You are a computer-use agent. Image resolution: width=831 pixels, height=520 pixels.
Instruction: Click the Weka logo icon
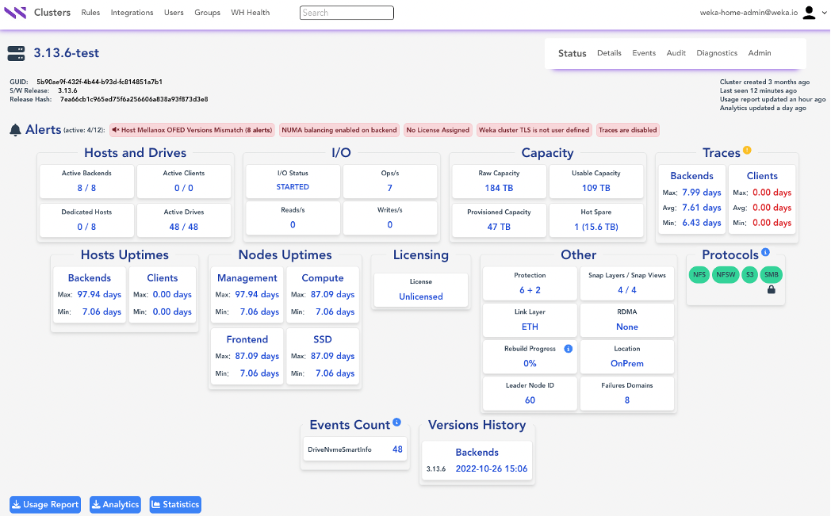click(15, 13)
